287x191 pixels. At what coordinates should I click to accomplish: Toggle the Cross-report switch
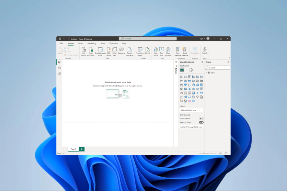(x=201, y=118)
